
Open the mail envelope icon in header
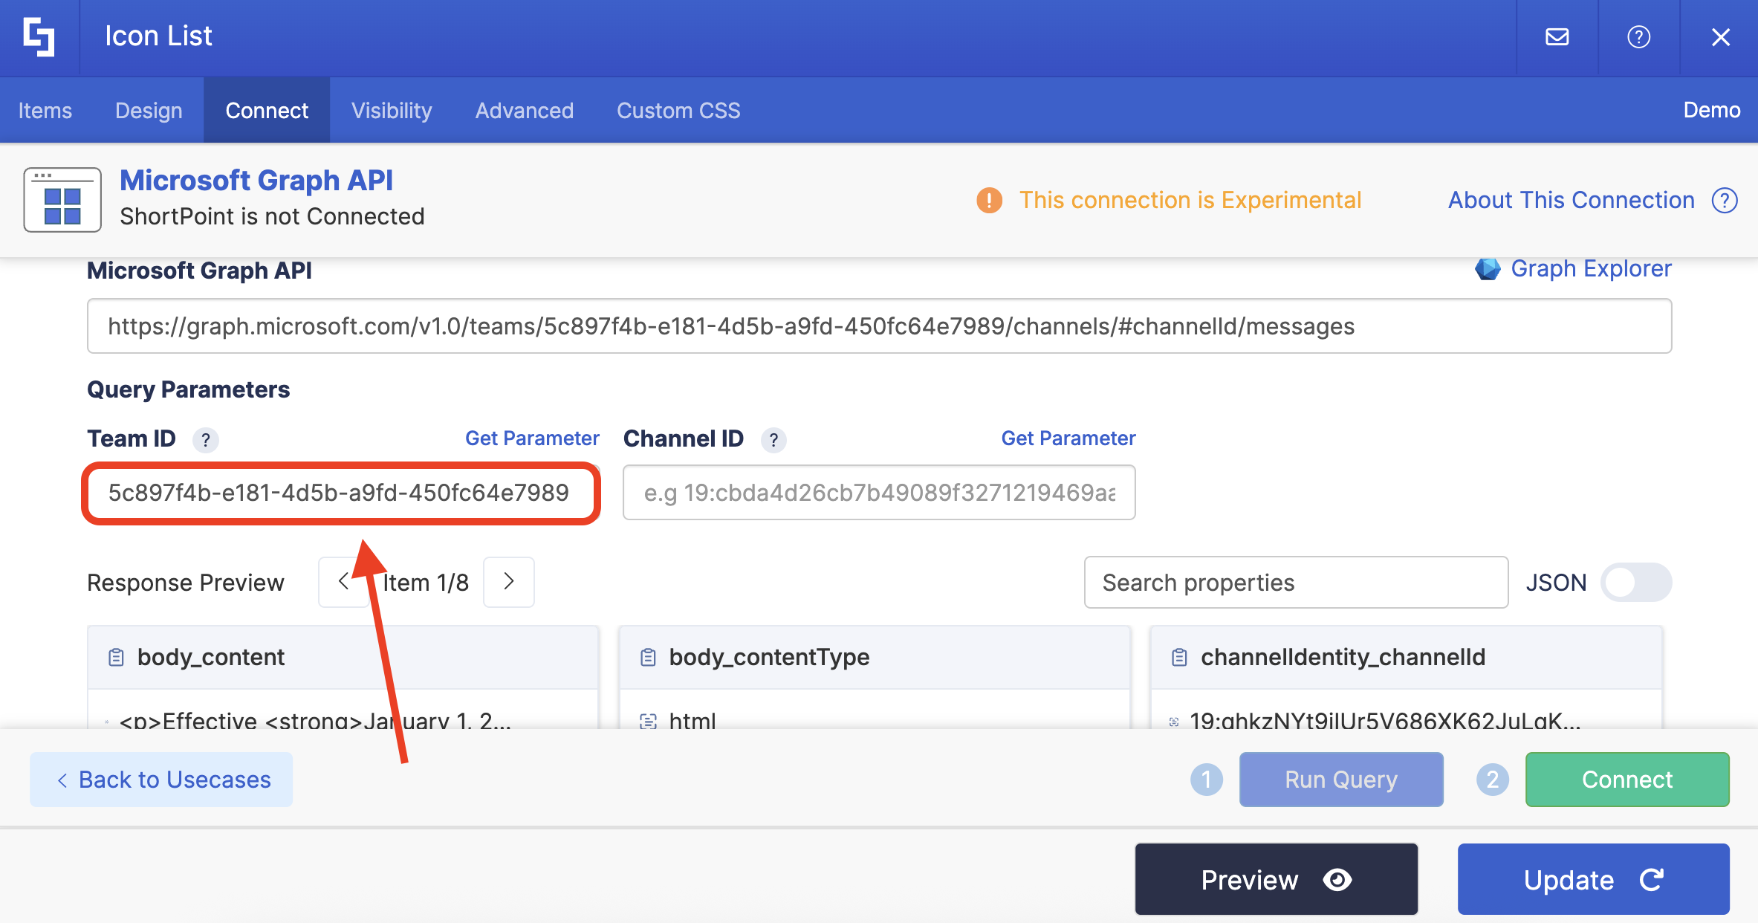click(x=1557, y=36)
